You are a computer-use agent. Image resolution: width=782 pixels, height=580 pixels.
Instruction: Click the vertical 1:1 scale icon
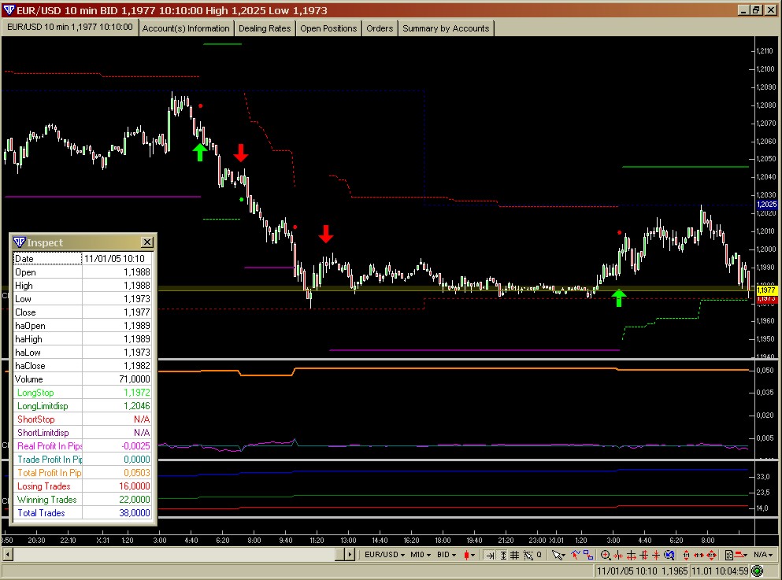(686, 555)
